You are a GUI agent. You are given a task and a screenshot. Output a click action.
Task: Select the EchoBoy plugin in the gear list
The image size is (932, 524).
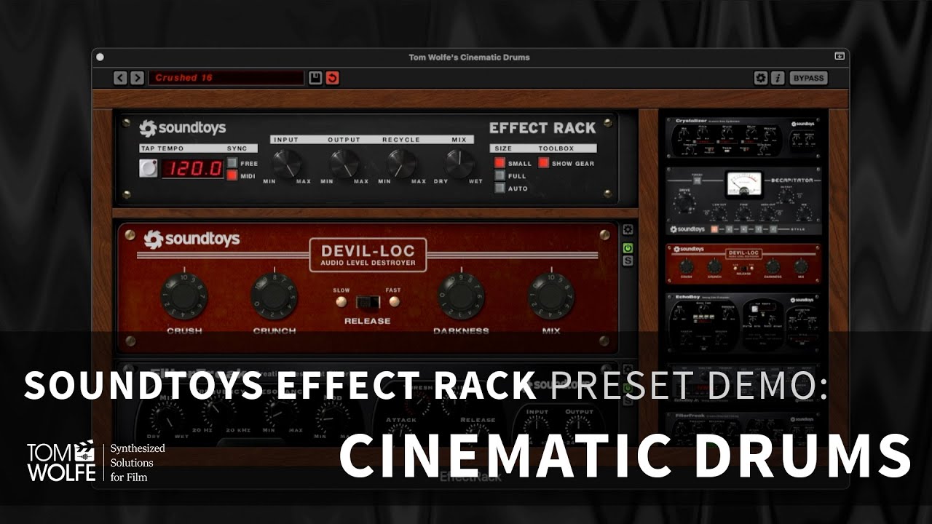(x=743, y=324)
